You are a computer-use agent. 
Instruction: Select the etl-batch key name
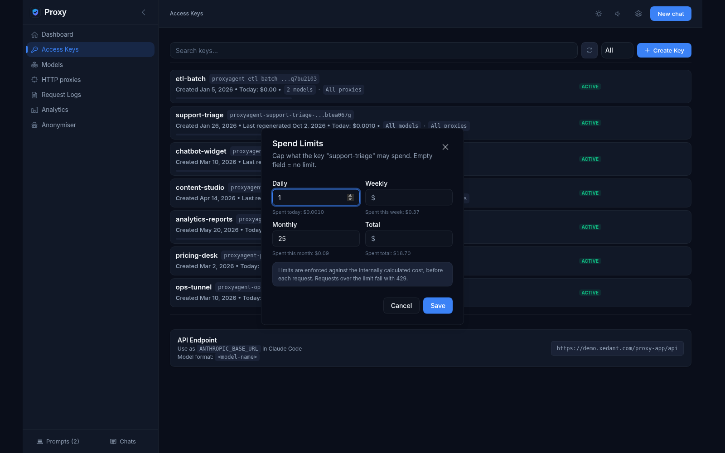191,79
